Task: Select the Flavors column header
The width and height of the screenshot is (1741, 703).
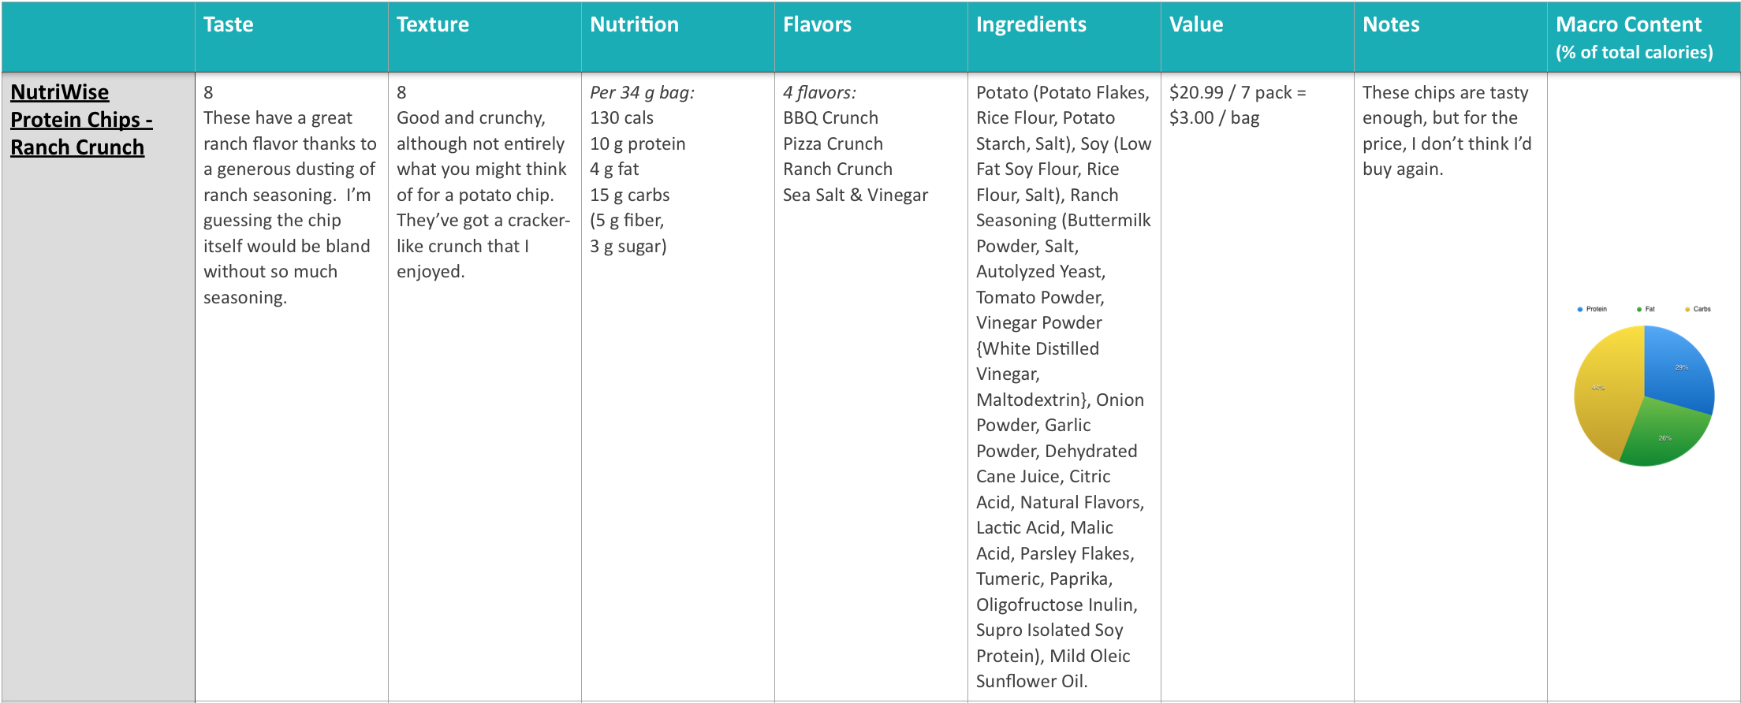Action: [817, 24]
